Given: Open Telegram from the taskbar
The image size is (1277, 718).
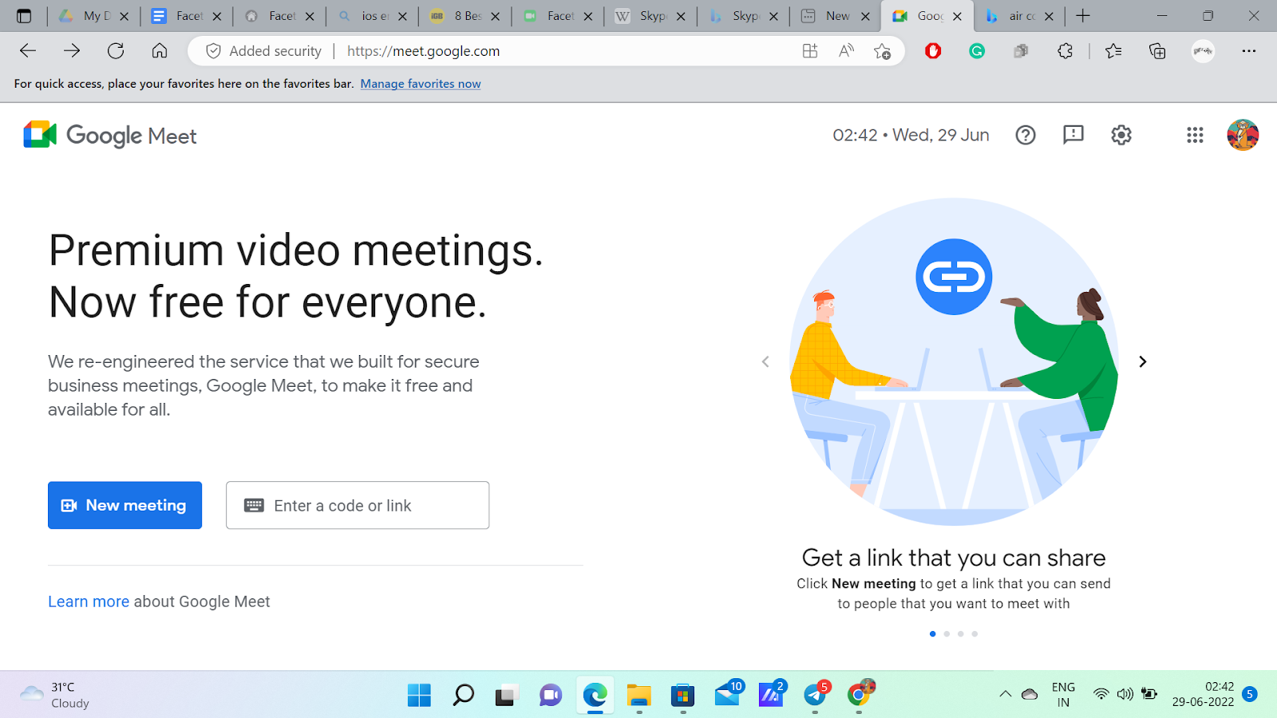Looking at the screenshot, I should tap(816, 694).
